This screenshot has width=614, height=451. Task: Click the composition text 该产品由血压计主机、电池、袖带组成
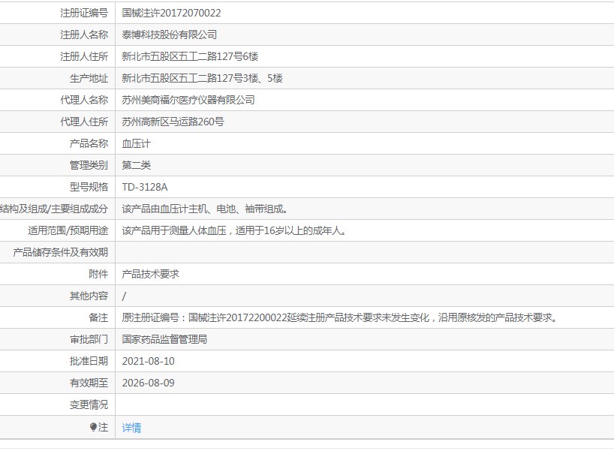(205, 209)
